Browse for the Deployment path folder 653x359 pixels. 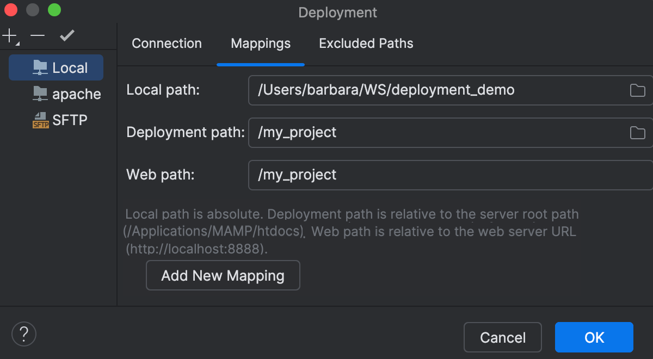point(637,132)
